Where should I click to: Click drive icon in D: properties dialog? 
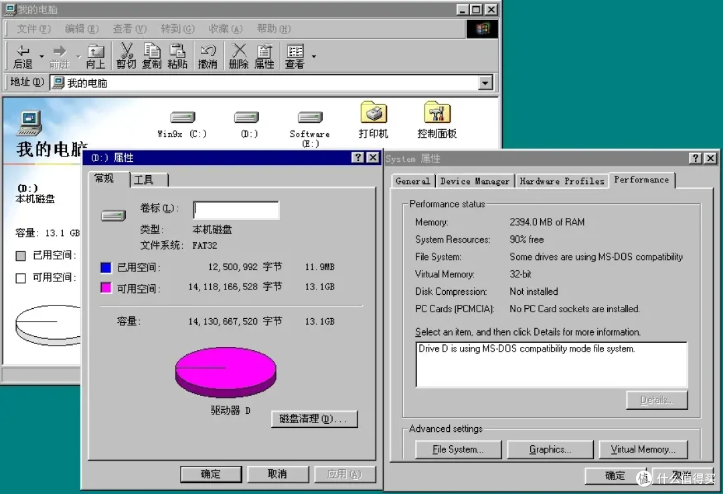[x=113, y=215]
